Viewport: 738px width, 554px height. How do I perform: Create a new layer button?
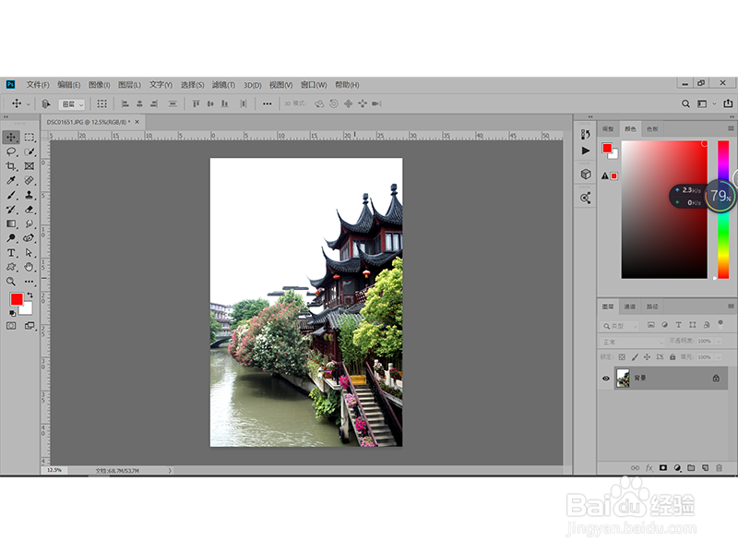click(705, 468)
